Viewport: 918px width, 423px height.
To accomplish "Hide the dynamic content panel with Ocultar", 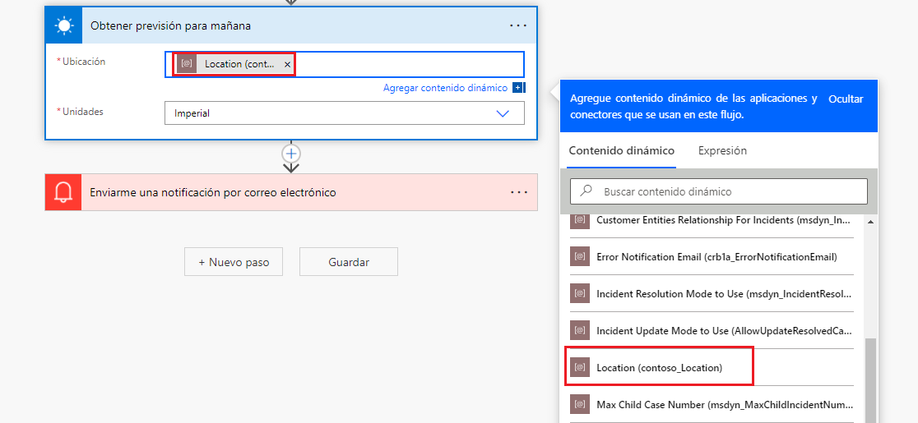I will click(x=846, y=99).
